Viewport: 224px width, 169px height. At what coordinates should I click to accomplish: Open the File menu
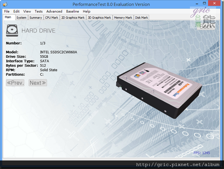coord(7,11)
